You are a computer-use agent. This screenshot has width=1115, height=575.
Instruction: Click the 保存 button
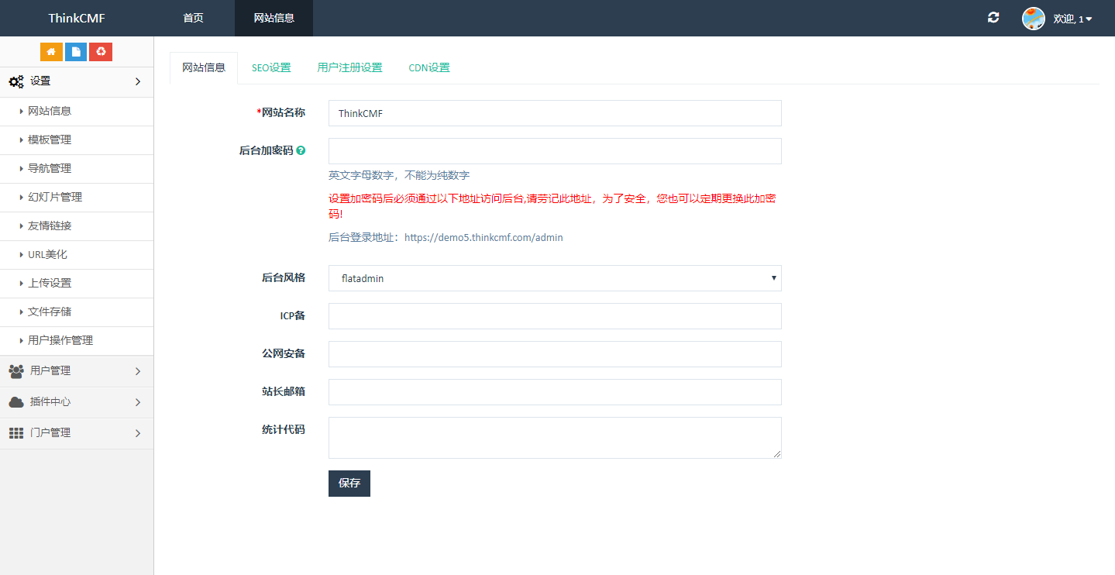pos(349,483)
